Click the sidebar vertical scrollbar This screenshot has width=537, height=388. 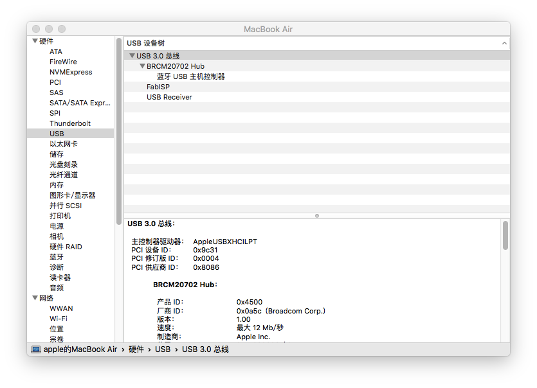click(x=119, y=132)
